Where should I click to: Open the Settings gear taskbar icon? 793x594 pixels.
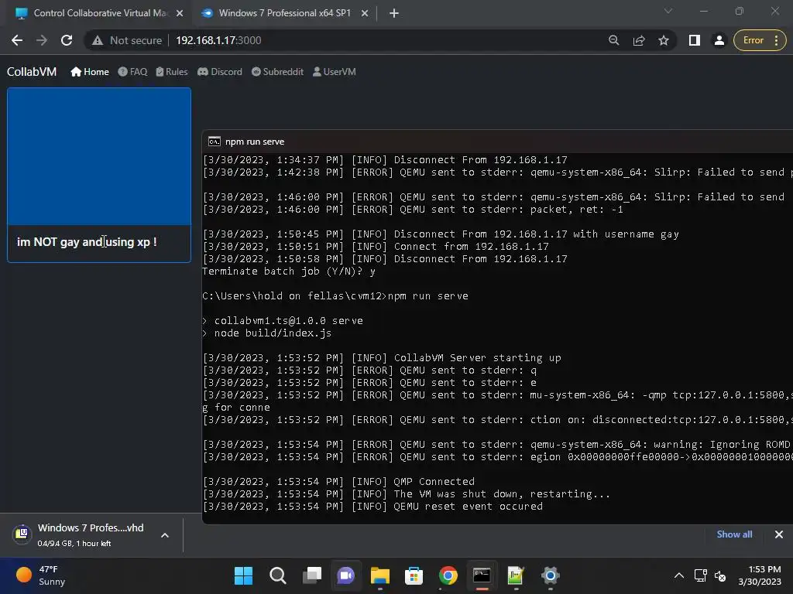coord(551,575)
